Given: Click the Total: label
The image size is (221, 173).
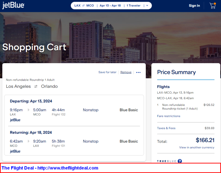Looking at the screenshot, I should pos(162,141).
